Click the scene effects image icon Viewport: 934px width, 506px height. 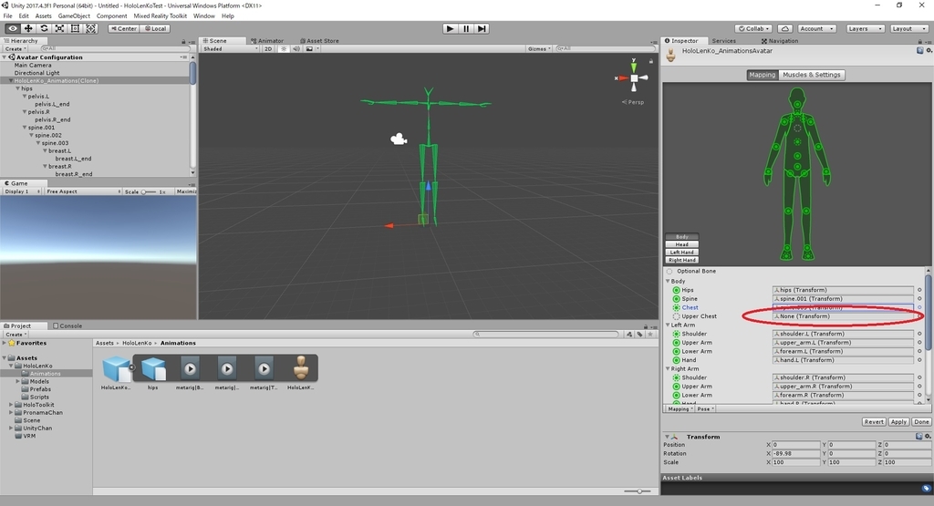tap(309, 49)
